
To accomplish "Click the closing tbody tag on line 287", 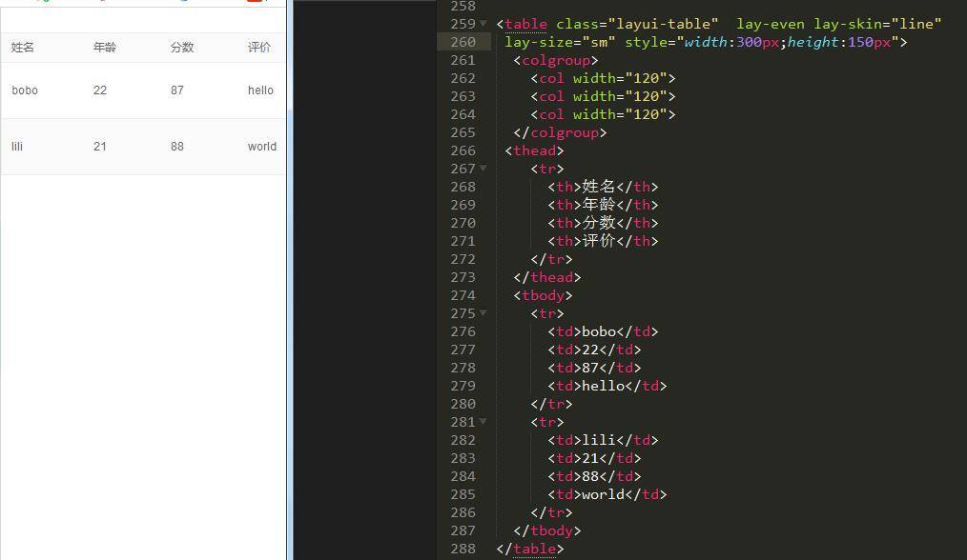I will tap(547, 530).
